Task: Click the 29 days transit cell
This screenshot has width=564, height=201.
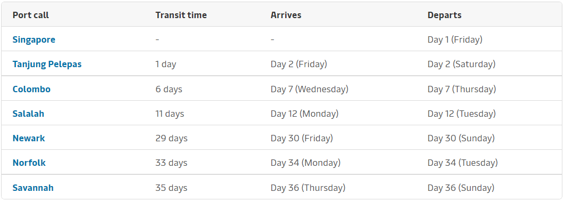Action: pos(171,139)
